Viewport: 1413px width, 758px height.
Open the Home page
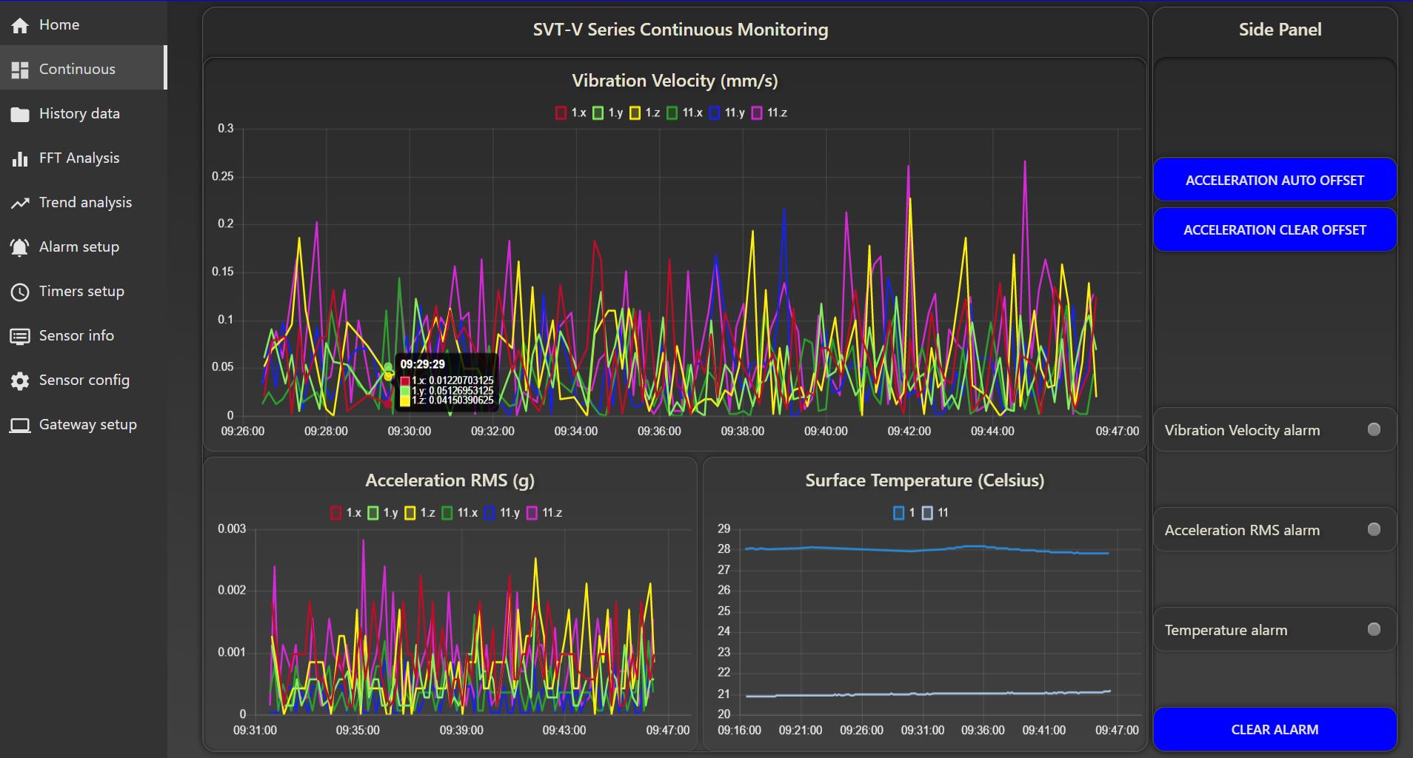(84, 24)
